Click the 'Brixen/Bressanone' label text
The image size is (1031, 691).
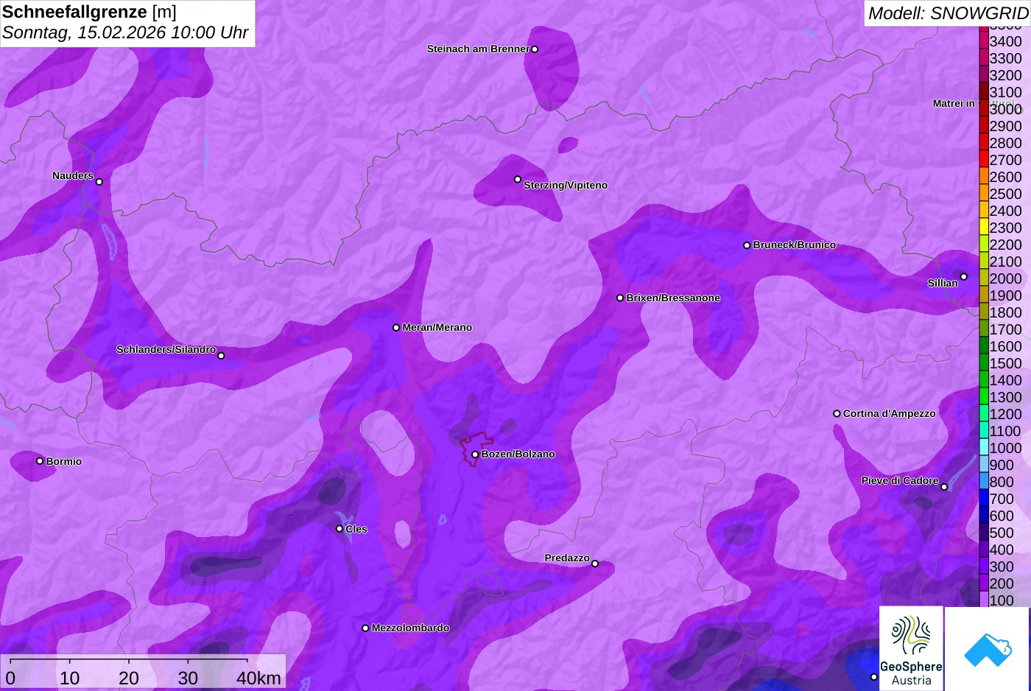coord(673,298)
